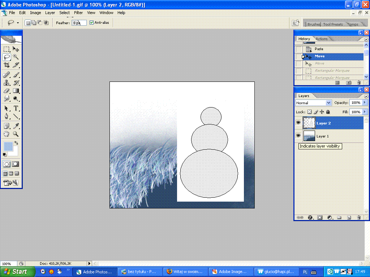Open the Fill slider arrow

point(365,112)
